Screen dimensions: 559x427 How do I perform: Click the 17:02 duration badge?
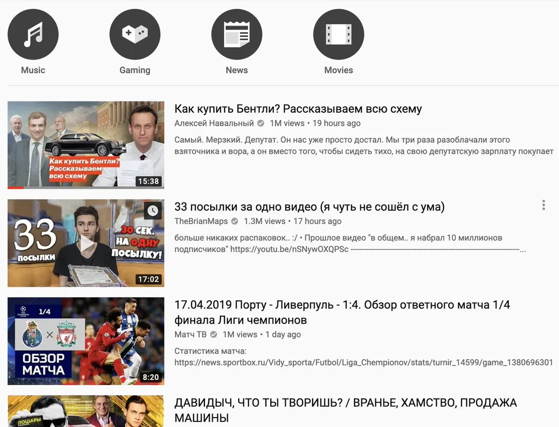pos(149,279)
